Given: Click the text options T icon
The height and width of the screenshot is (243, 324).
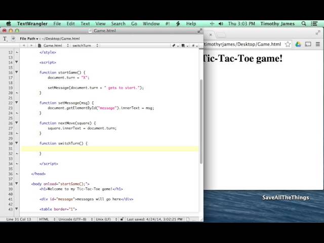Looking at the screenshot, I should (5, 38).
